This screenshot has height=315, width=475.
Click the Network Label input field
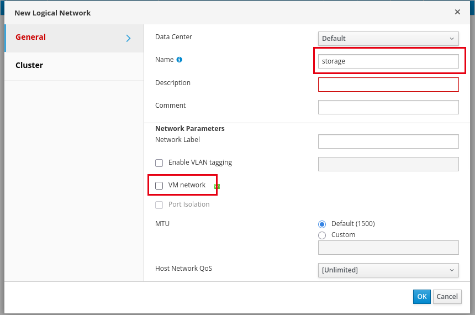(x=388, y=141)
